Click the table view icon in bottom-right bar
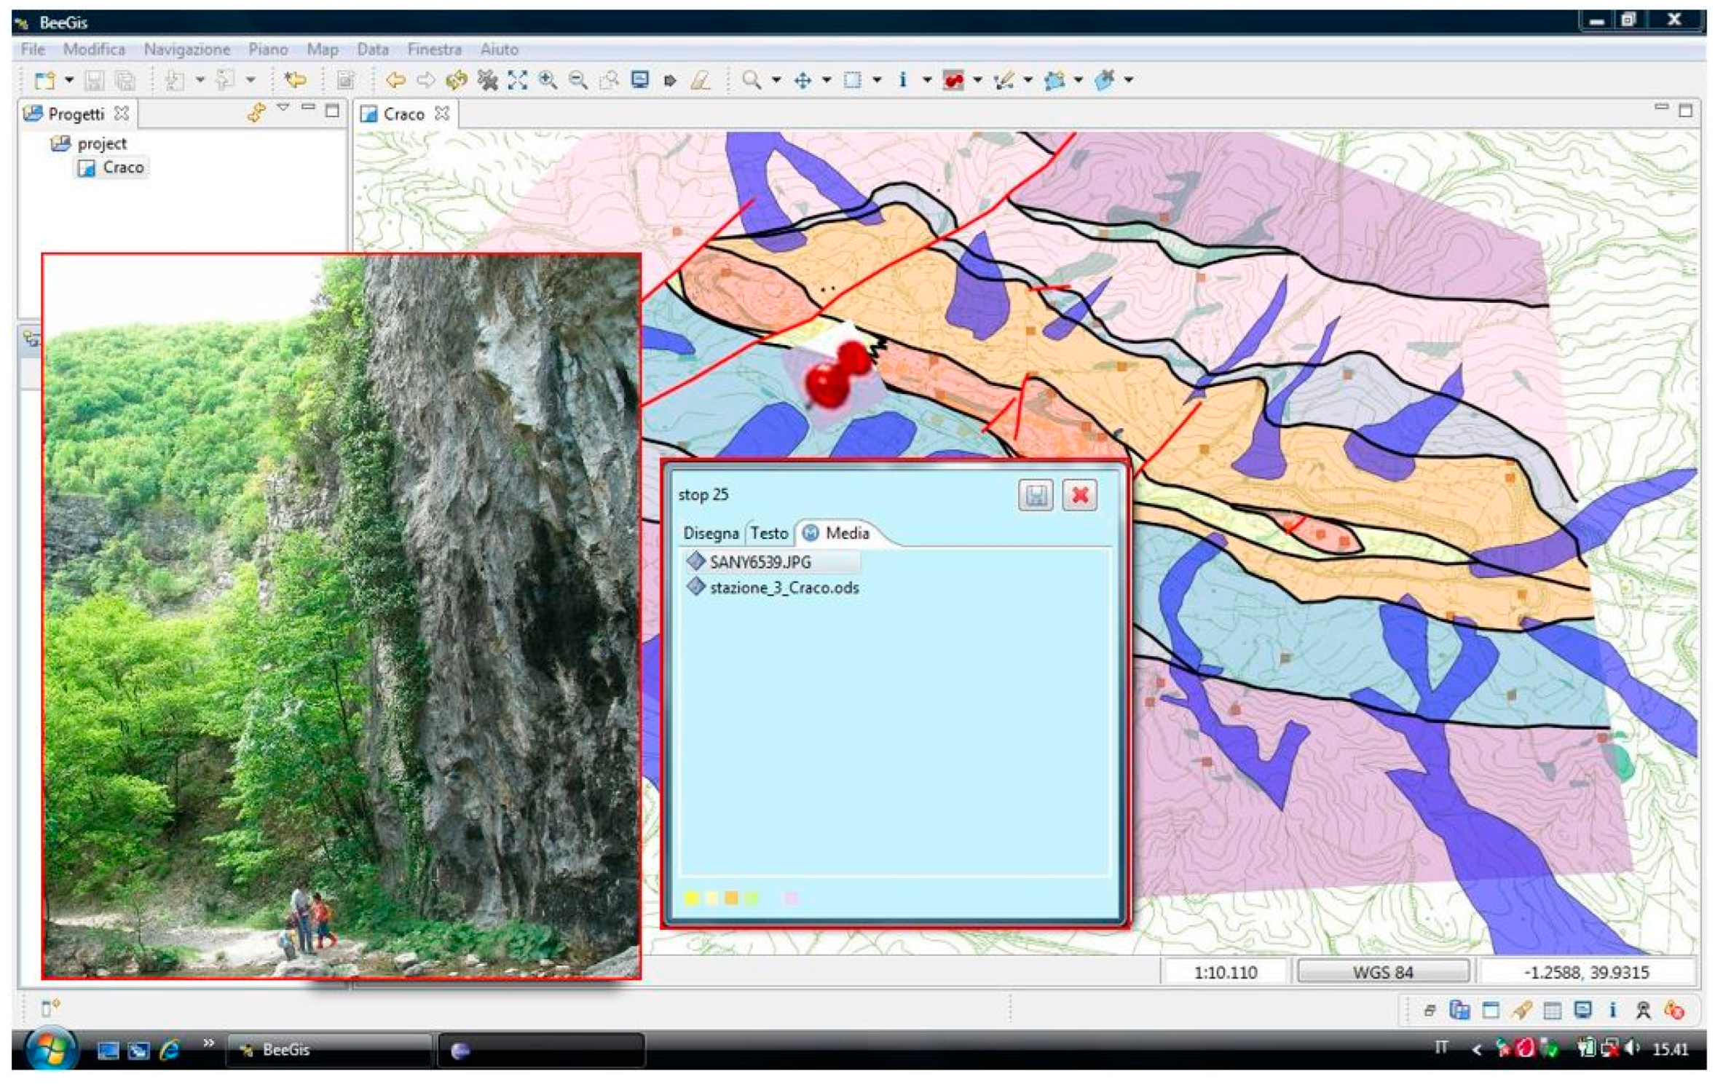 (x=1551, y=1010)
